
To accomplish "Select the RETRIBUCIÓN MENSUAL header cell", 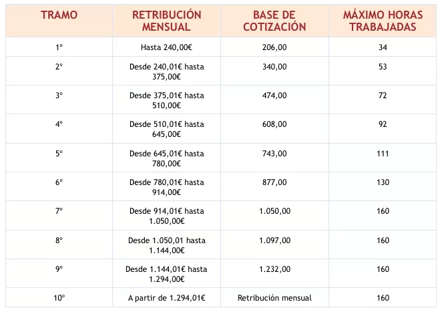I will [x=166, y=21].
